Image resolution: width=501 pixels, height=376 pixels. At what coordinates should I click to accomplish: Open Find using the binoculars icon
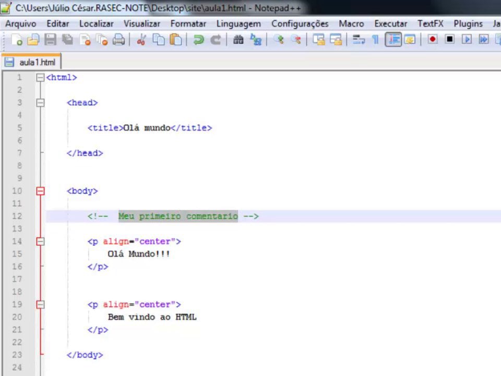(x=238, y=40)
